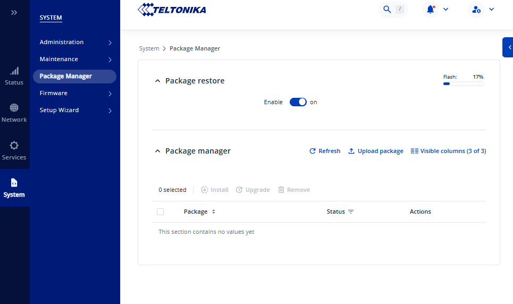Open the Status column filter

click(x=351, y=212)
